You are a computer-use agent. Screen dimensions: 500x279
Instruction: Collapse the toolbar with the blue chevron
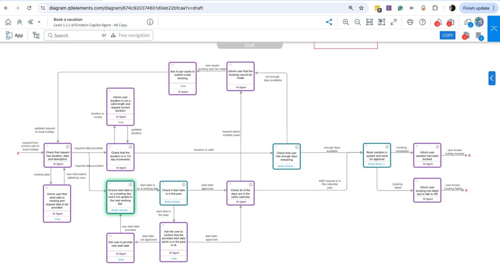(494, 29)
